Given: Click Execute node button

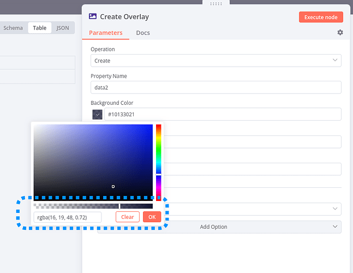Looking at the screenshot, I should [x=321, y=17].
